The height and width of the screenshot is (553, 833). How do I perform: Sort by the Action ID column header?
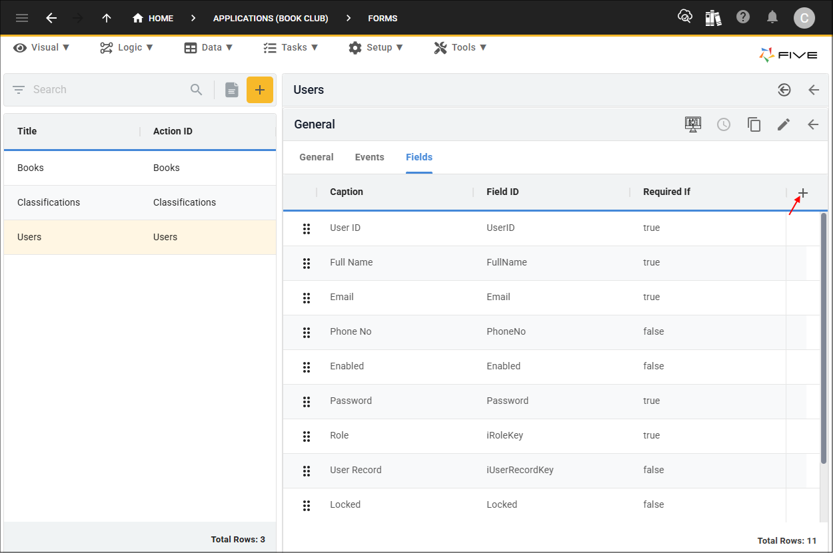(173, 131)
